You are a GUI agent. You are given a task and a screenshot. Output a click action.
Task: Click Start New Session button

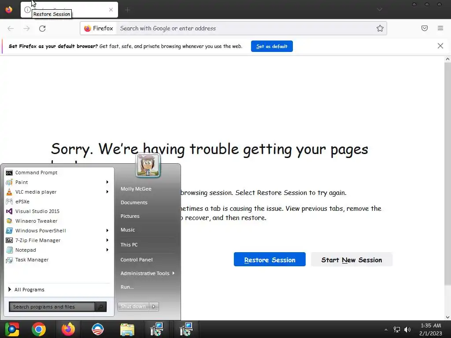(351, 260)
